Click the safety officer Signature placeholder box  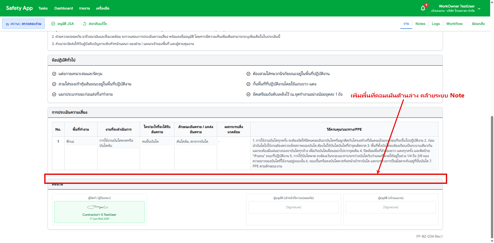tap(293, 207)
